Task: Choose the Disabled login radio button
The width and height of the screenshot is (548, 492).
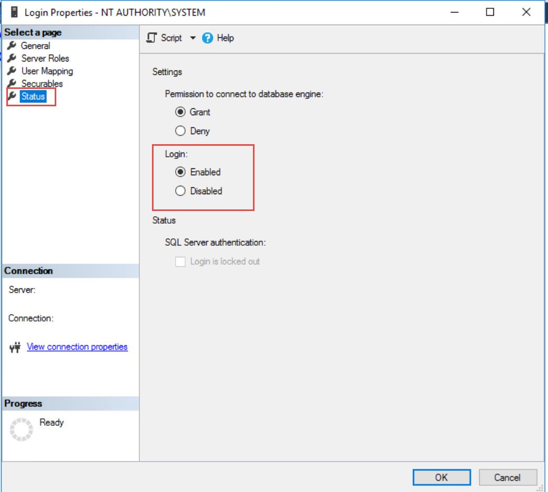Action: coord(180,191)
